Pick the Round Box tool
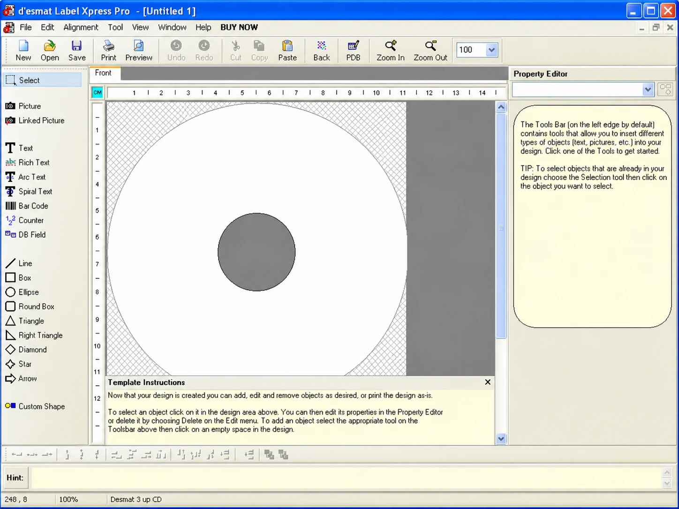The image size is (679, 509). coord(30,307)
